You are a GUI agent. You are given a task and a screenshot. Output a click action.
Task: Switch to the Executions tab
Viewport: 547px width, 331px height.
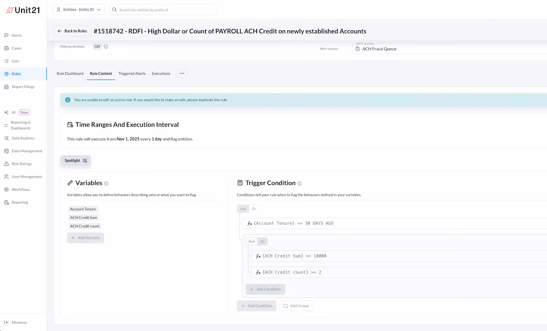(x=161, y=74)
